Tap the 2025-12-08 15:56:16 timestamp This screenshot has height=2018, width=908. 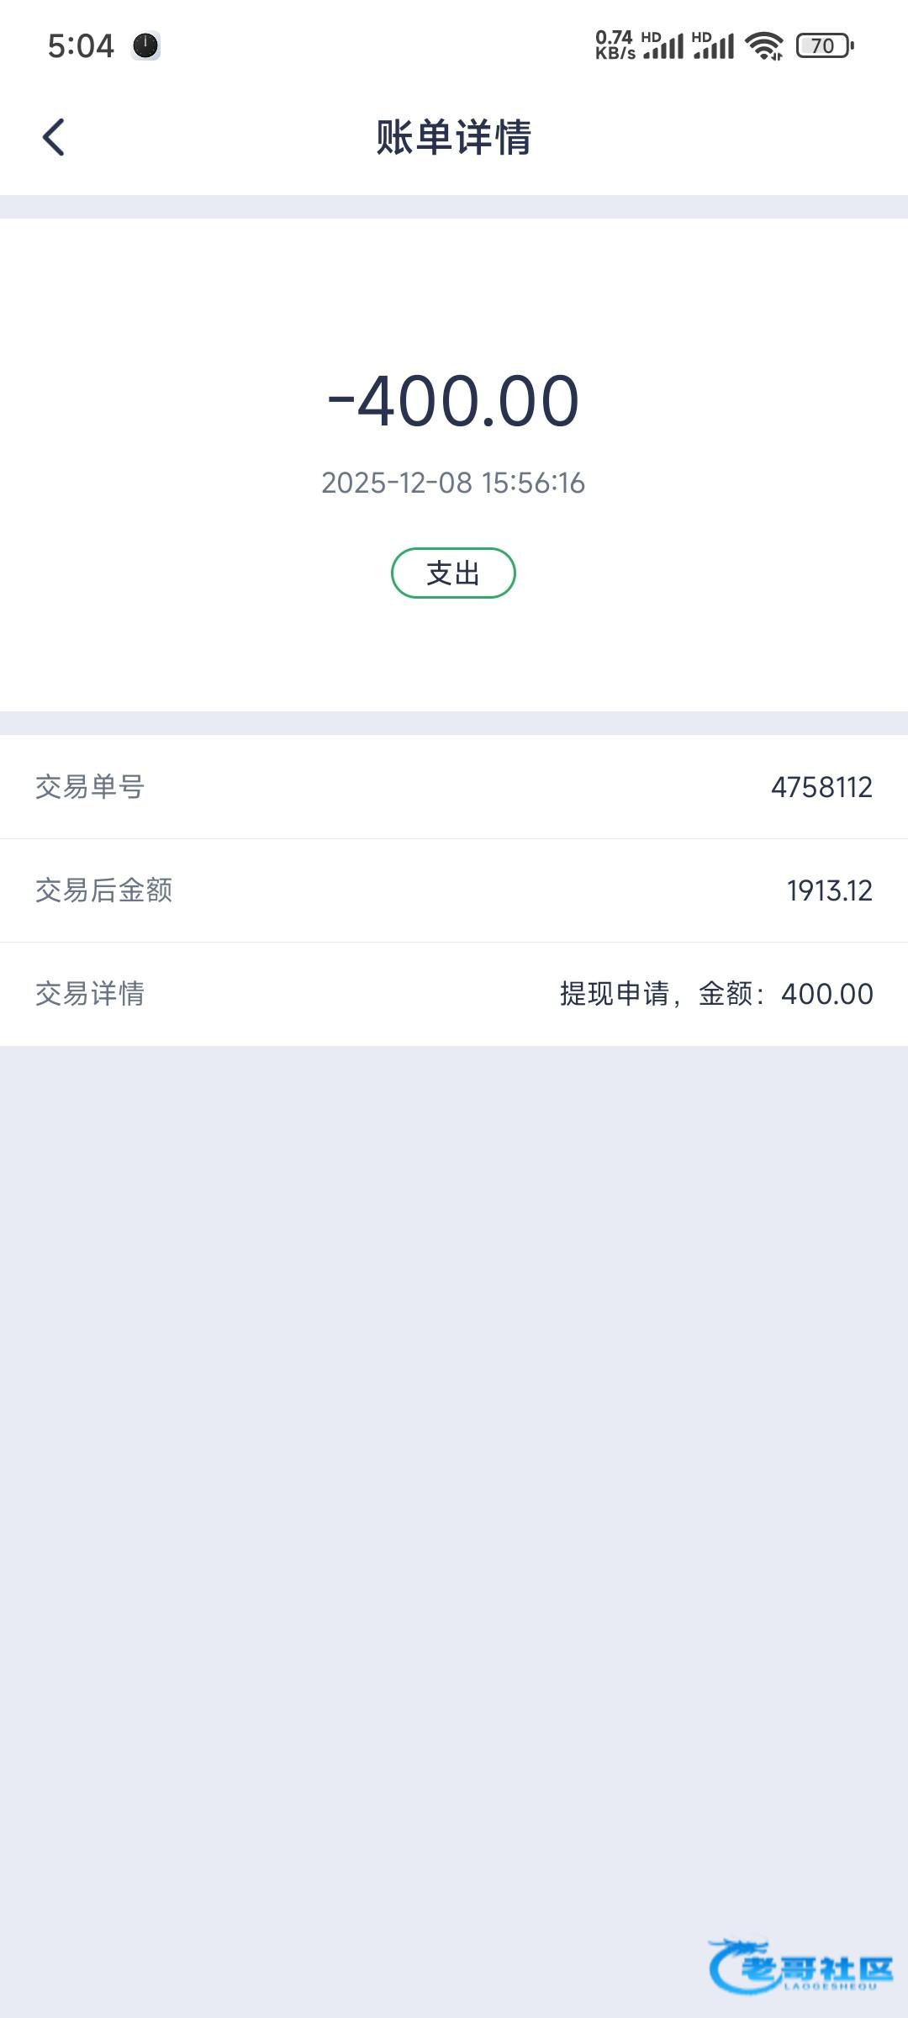coord(453,483)
